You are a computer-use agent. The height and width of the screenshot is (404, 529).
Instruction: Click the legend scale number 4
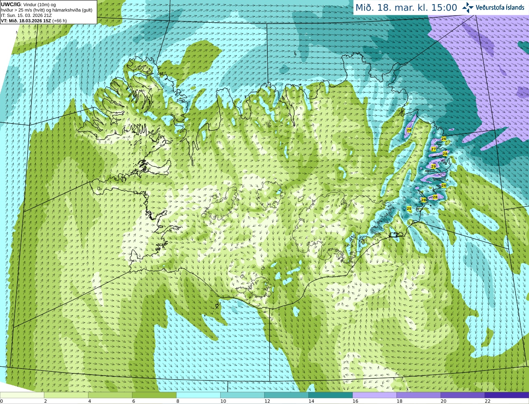coord(90,401)
